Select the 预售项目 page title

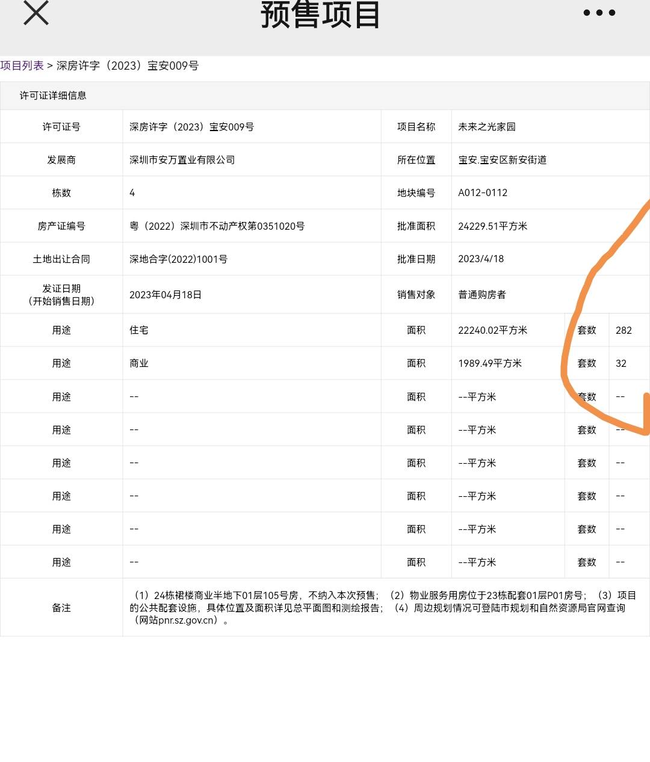tap(320, 14)
